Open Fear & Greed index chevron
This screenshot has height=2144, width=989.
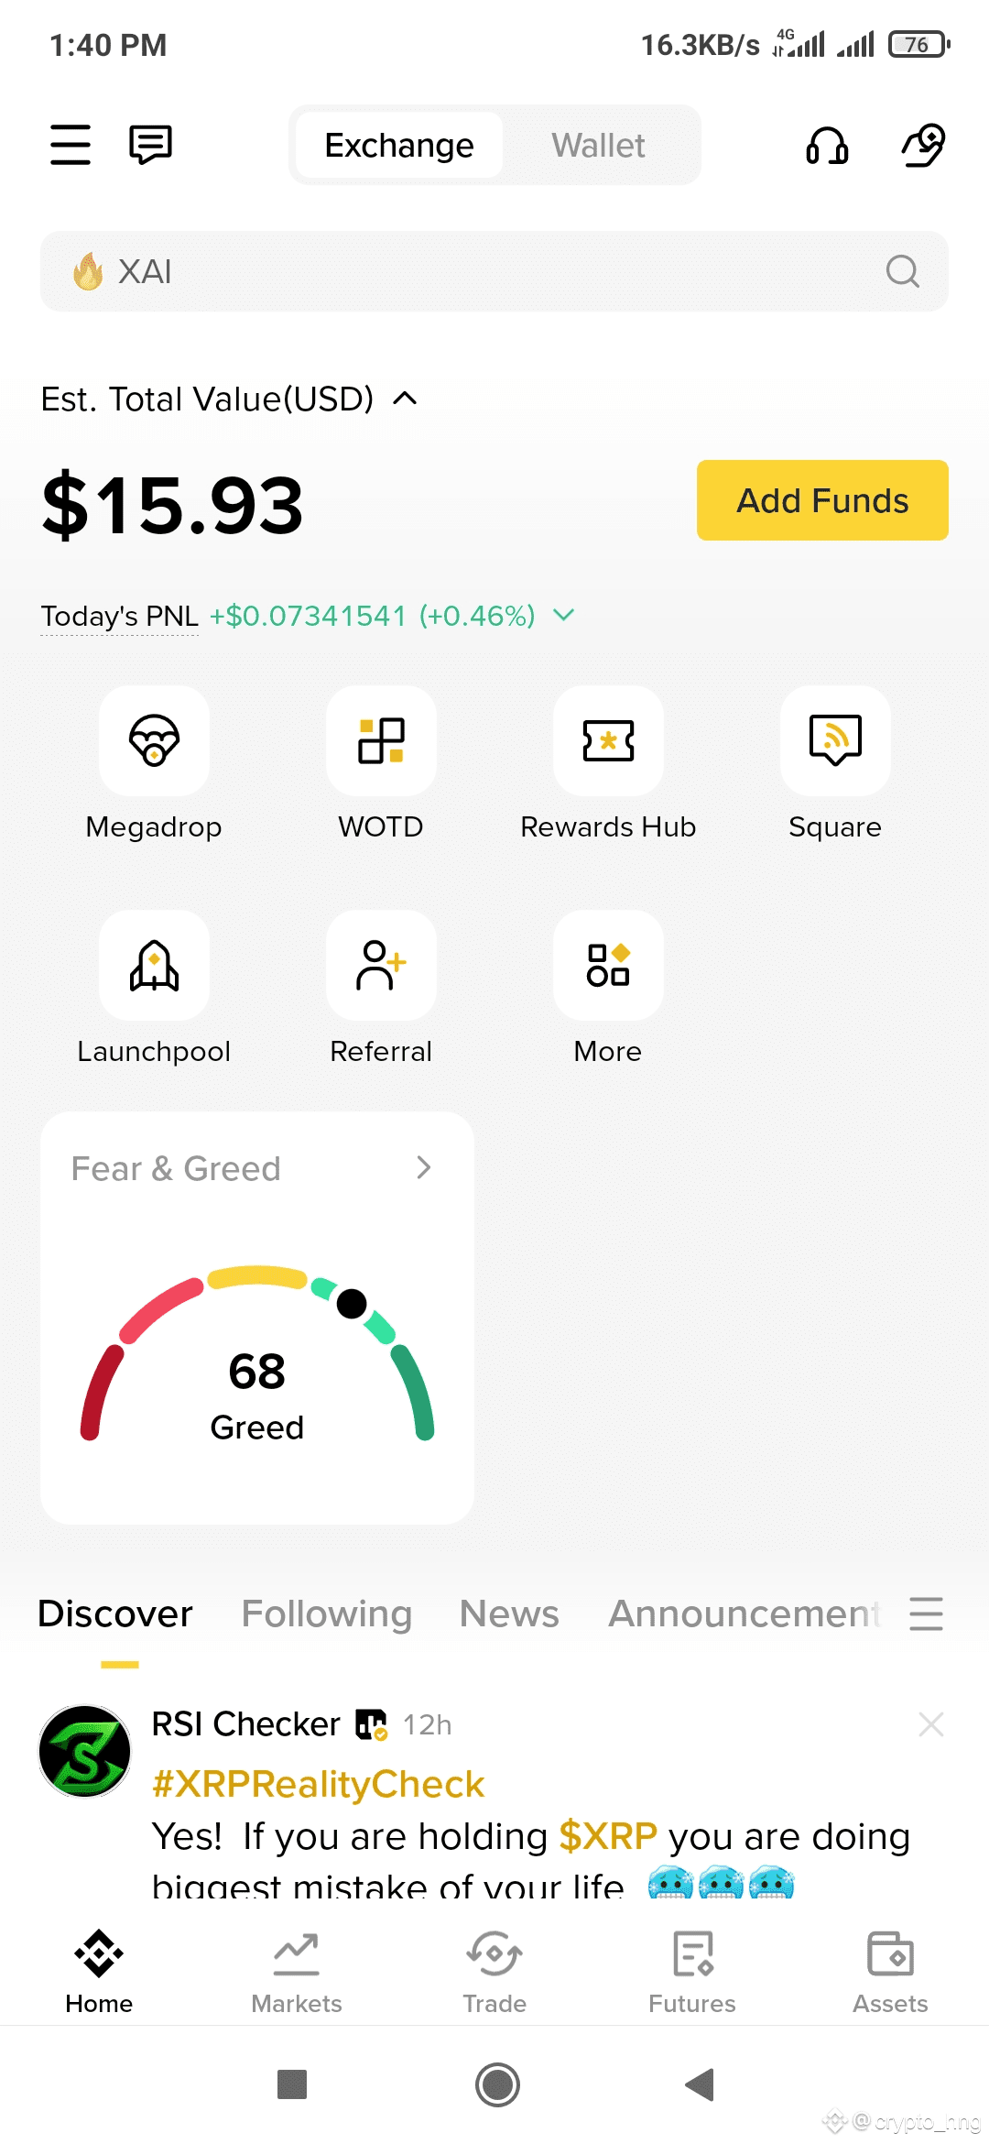pyautogui.click(x=423, y=1167)
